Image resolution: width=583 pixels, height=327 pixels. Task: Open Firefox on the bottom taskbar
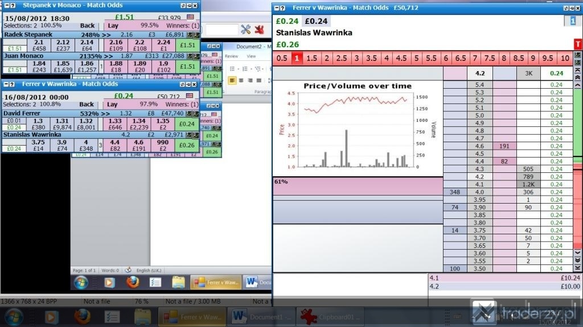[x=82, y=317]
